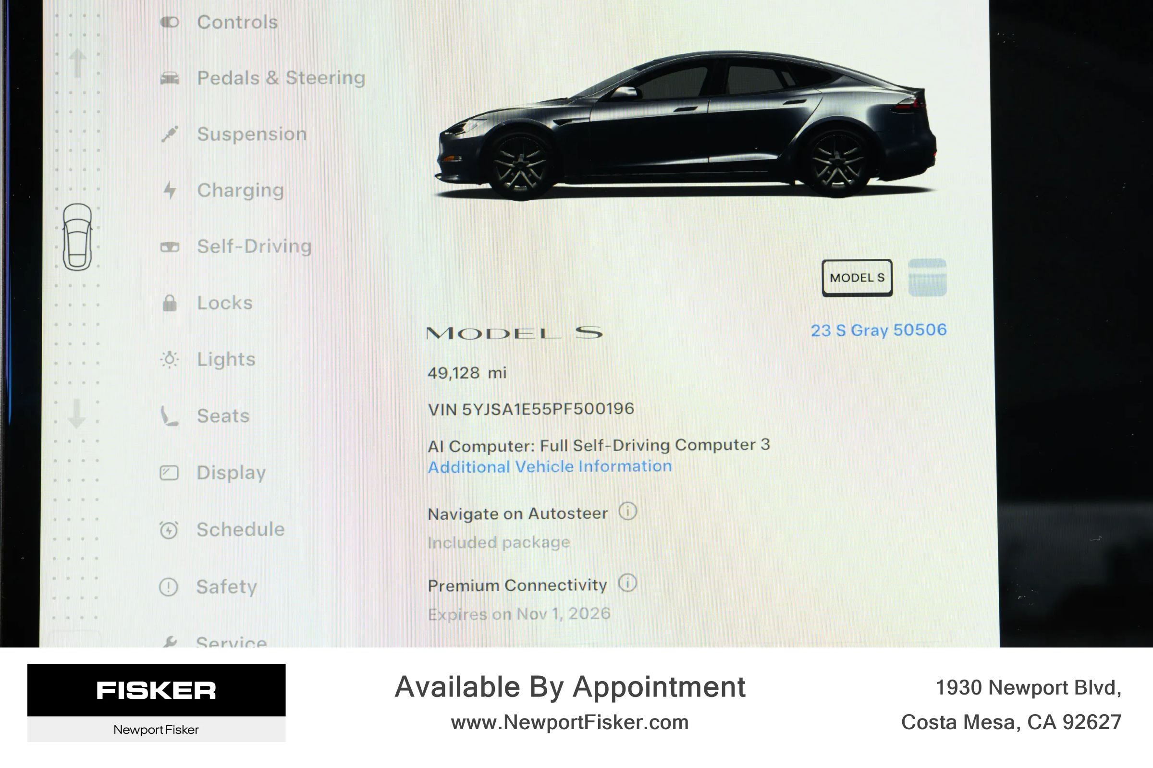Tap the light blue badge tile
Screen dimensions: 1153x768
pos(927,278)
